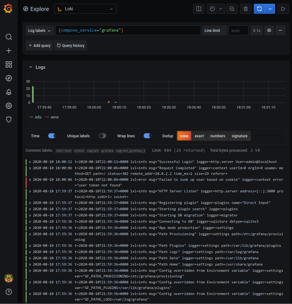
Task: Collapse the Logs panel chevron
Action: [x=30, y=67]
